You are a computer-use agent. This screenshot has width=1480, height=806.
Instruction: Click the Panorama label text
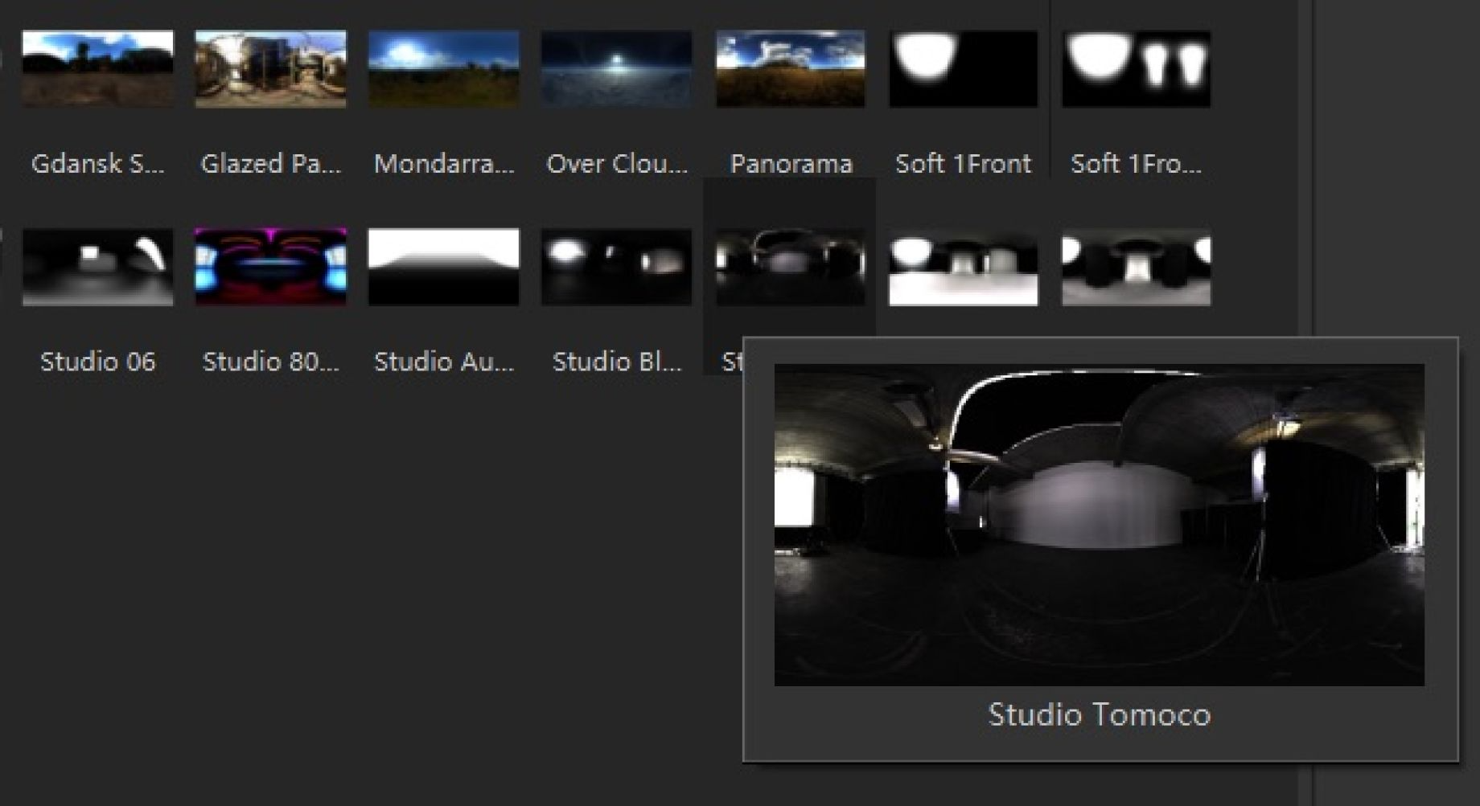791,164
